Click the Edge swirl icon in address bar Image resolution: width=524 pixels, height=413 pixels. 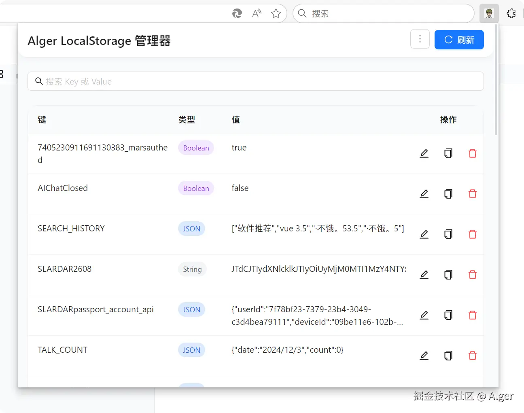pyautogui.click(x=237, y=13)
